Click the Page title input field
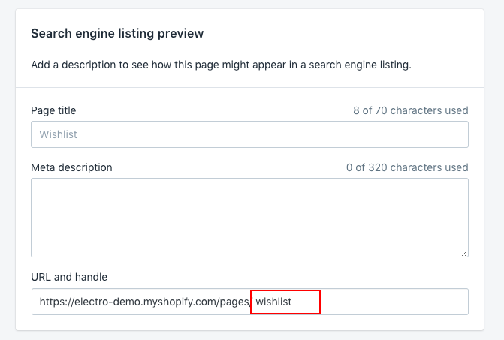 tap(249, 134)
